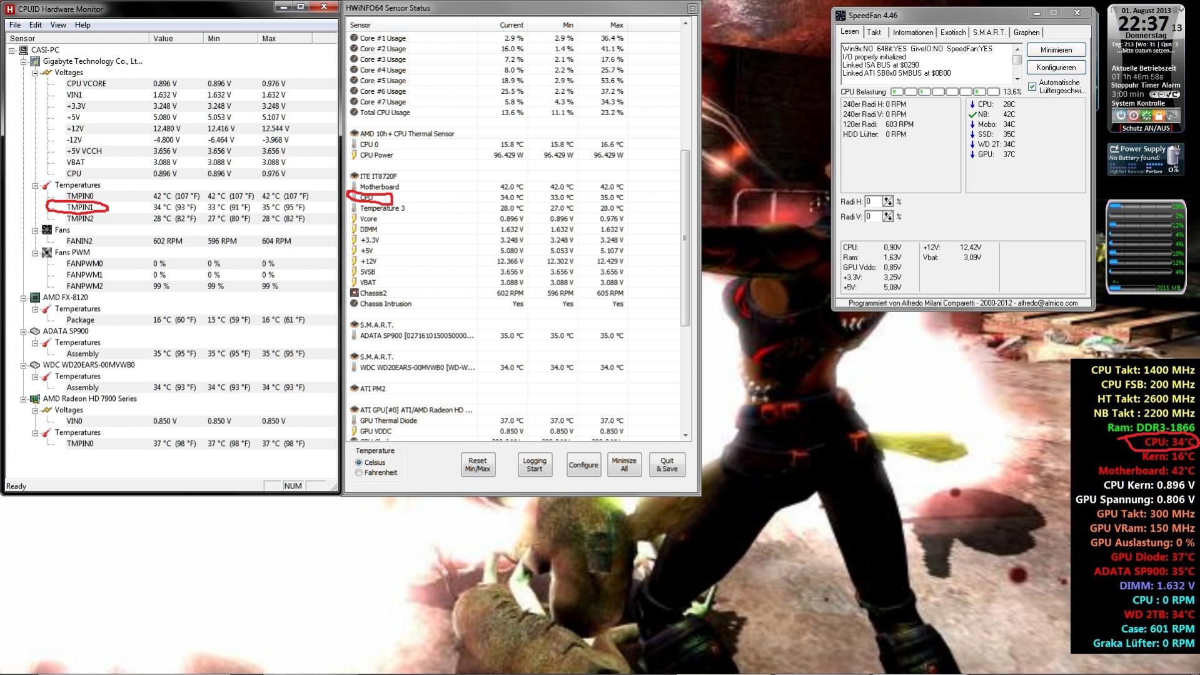Image resolution: width=1200 pixels, height=675 pixels.
Task: Click the Quit & Save button
Action: pos(667,465)
